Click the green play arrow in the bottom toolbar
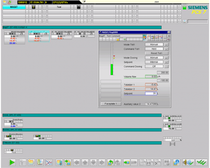 [12, 163]
